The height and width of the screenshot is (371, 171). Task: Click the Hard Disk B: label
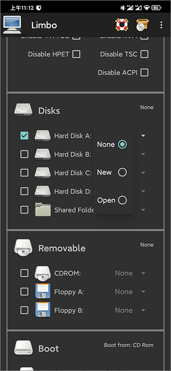[x=73, y=154]
